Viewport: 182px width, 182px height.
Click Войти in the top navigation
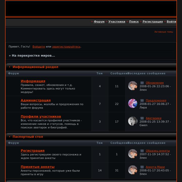(171, 21)
